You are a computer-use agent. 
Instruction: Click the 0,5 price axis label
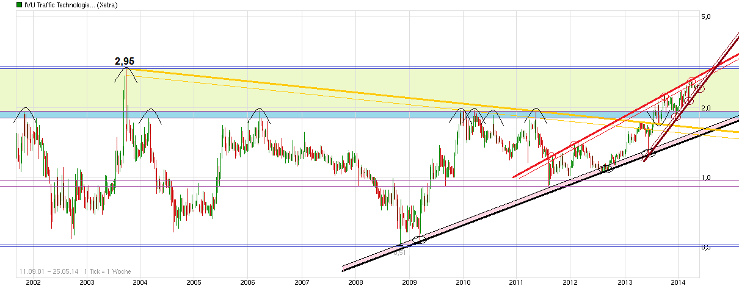(706, 247)
